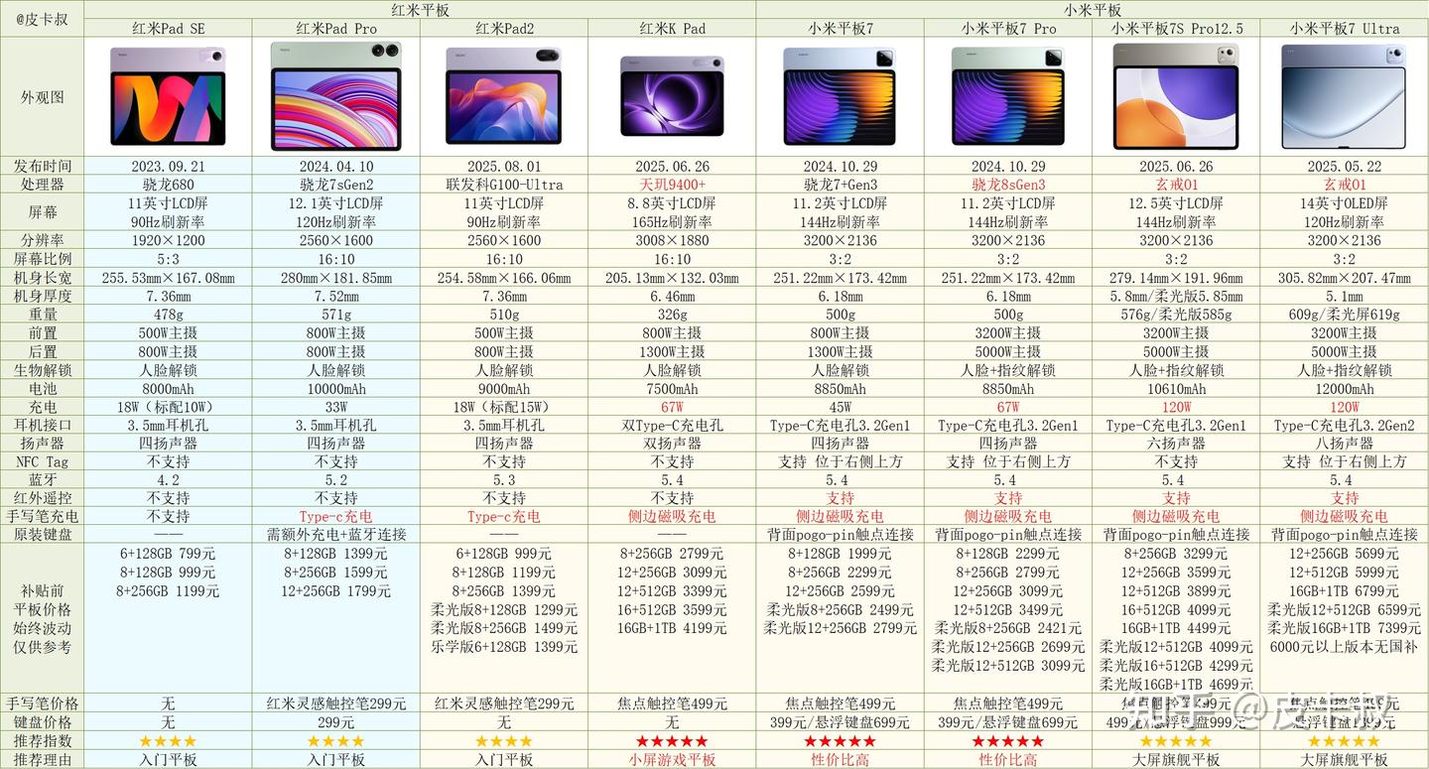Select the 处理器 row label
The height and width of the screenshot is (769, 1429).
(x=43, y=185)
